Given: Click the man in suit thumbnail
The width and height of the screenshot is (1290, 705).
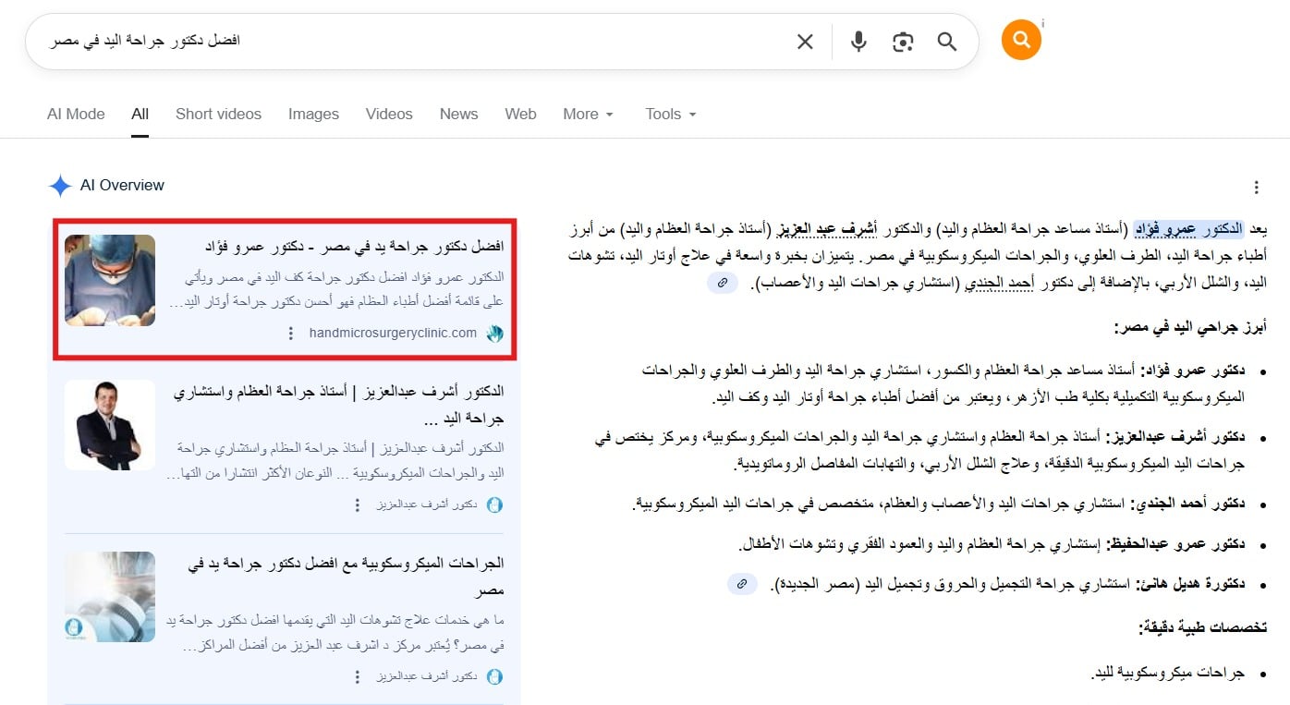Looking at the screenshot, I should click(x=110, y=425).
